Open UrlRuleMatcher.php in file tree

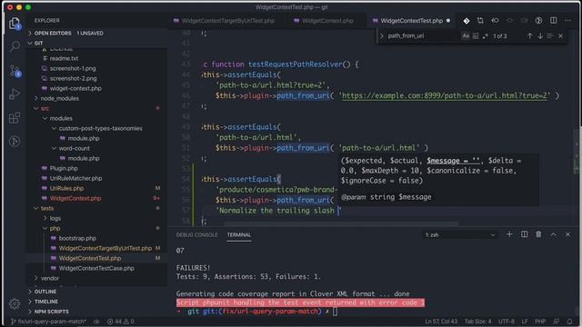click(x=75, y=178)
